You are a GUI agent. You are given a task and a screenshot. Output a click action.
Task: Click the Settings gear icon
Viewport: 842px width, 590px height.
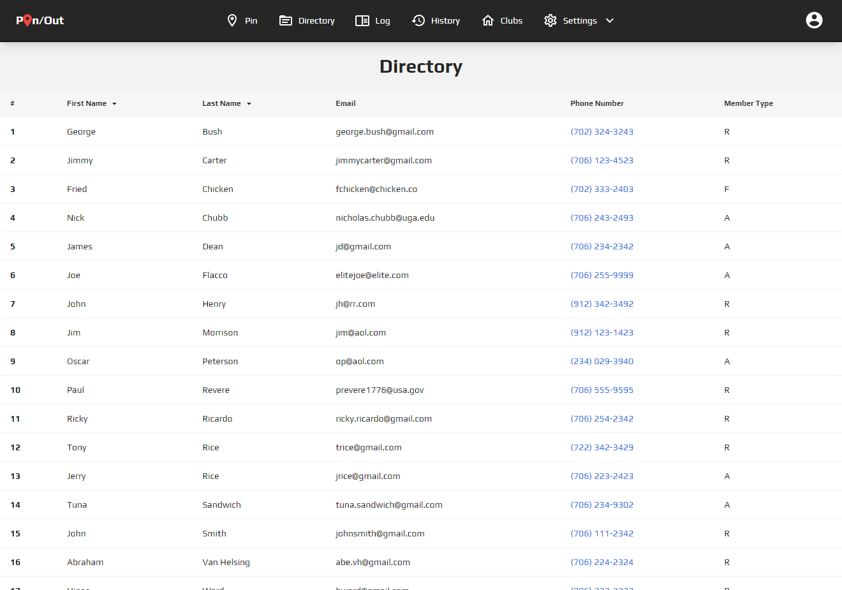click(550, 20)
